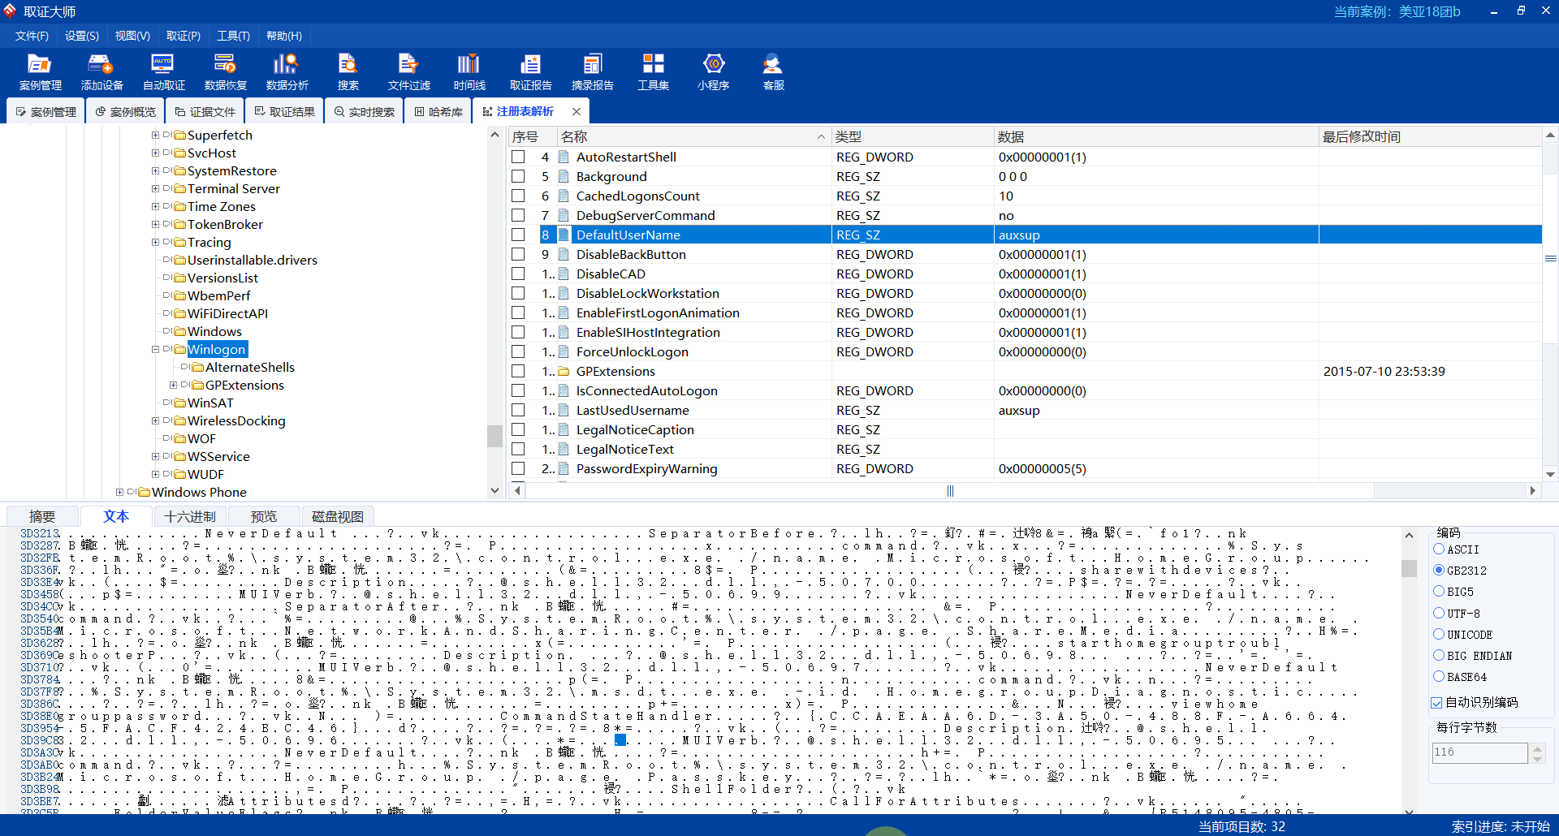Select the UTF-8 encoding radio button
Viewport: 1559px width, 836px height.
coord(1439,613)
